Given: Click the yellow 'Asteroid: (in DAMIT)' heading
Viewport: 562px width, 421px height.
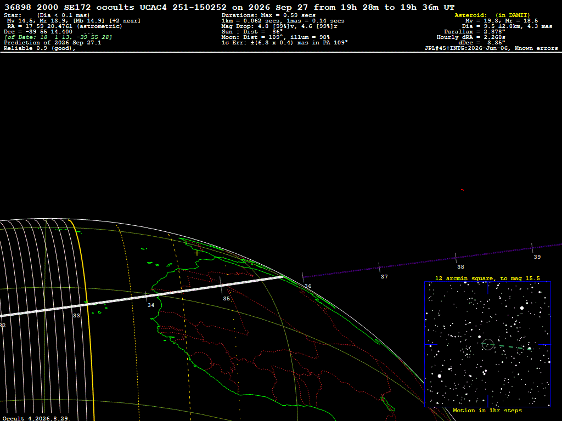Looking at the screenshot, I should tap(492, 15).
